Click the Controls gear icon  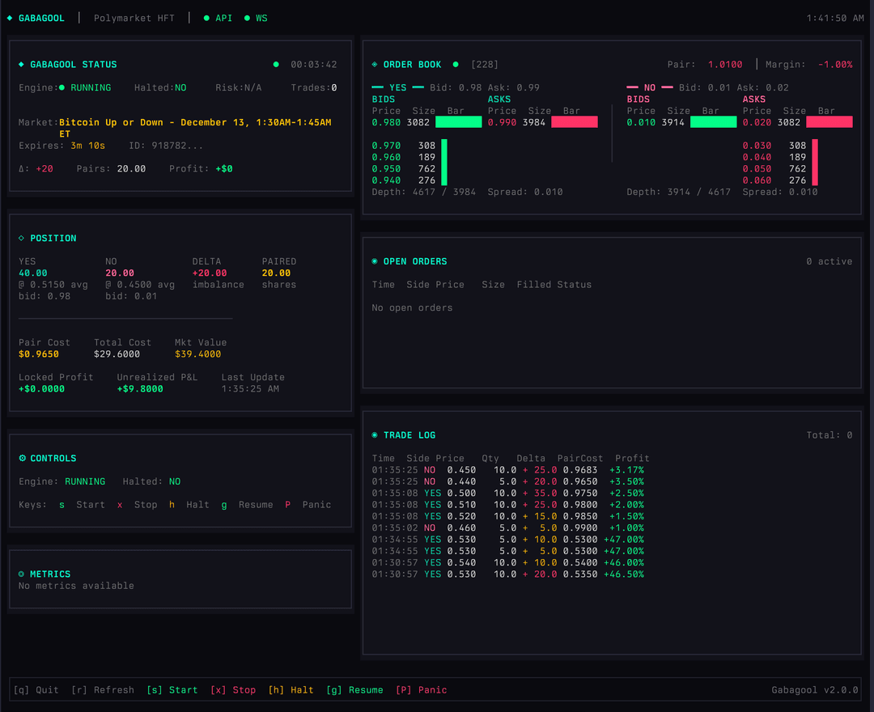click(x=23, y=458)
